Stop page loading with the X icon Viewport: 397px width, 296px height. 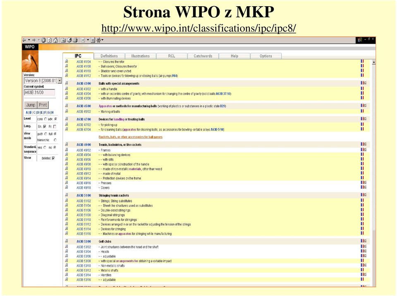click(43, 40)
